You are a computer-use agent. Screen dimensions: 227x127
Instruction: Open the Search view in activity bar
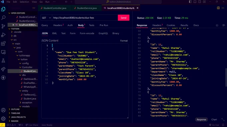click(3, 18)
